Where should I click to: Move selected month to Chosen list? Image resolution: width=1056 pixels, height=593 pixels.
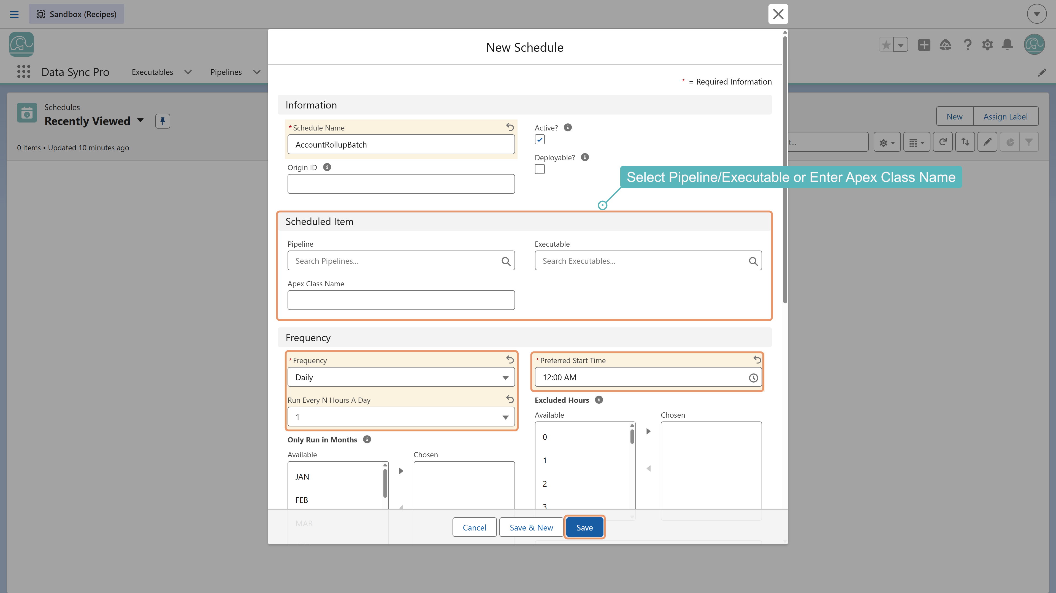click(x=401, y=471)
